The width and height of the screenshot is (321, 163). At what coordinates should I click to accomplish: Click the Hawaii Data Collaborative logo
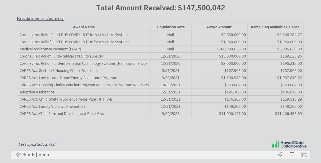(x=289, y=144)
